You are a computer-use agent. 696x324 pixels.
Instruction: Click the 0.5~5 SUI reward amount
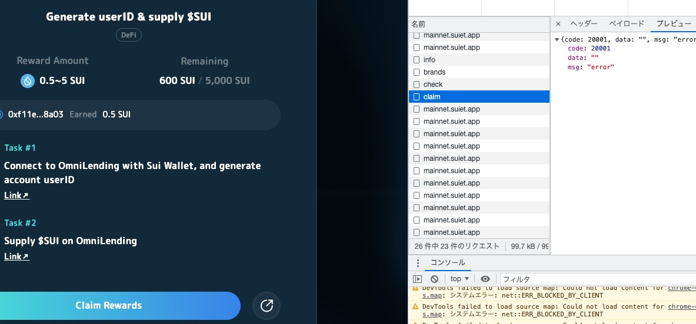pyautogui.click(x=62, y=80)
